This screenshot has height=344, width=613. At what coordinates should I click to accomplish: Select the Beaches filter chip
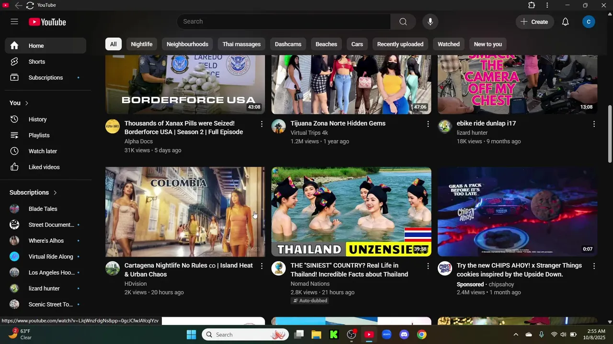[x=326, y=44]
